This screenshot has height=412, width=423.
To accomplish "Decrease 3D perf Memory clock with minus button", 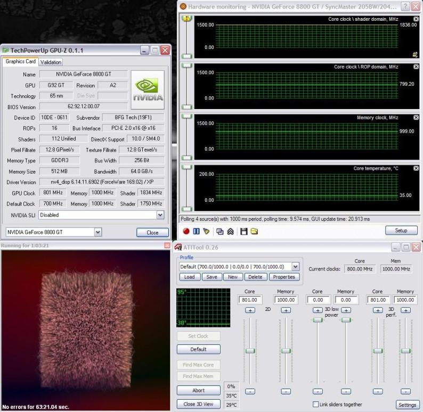I will click(x=406, y=391).
